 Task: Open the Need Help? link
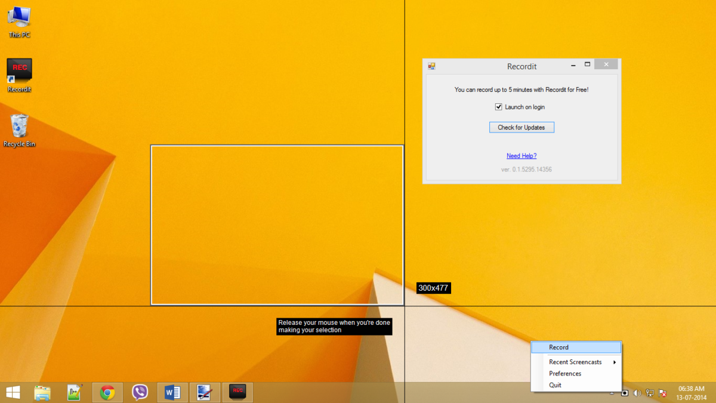[x=521, y=156]
